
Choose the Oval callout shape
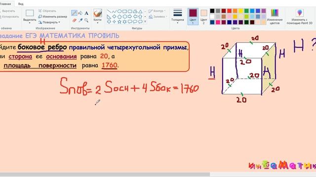pos(135,22)
